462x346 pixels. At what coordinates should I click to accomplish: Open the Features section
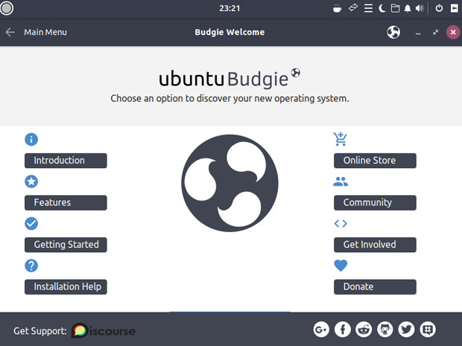66,202
